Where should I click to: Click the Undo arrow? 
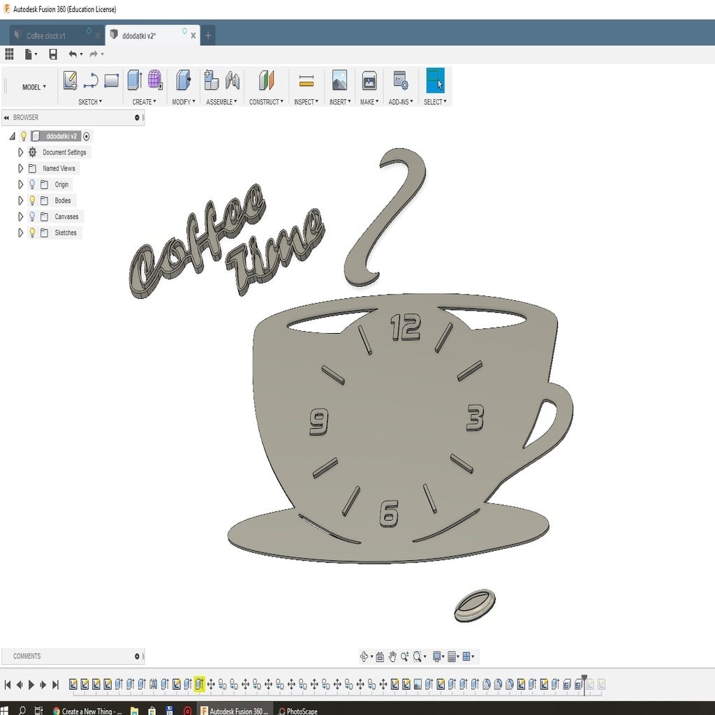click(x=73, y=54)
